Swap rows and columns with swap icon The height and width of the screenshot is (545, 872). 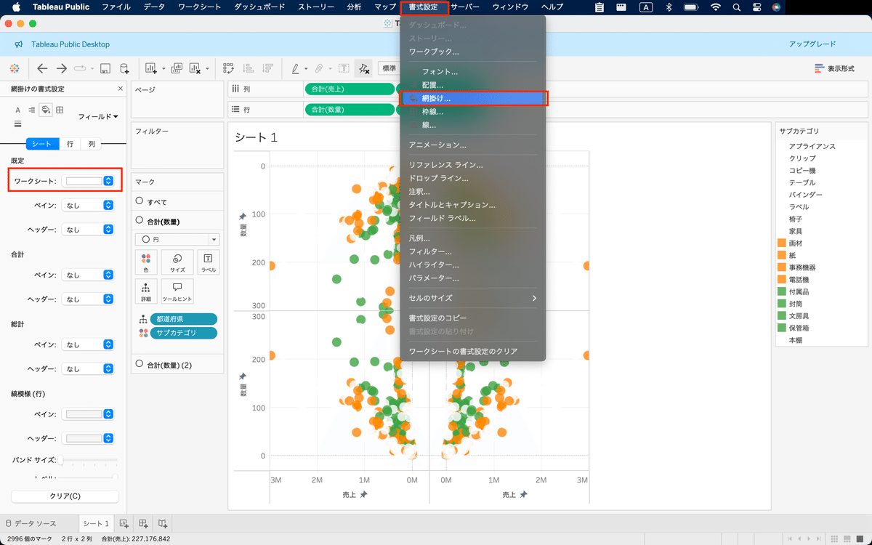tap(228, 68)
